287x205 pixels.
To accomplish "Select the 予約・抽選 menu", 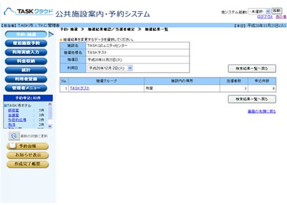I will pos(26,34).
